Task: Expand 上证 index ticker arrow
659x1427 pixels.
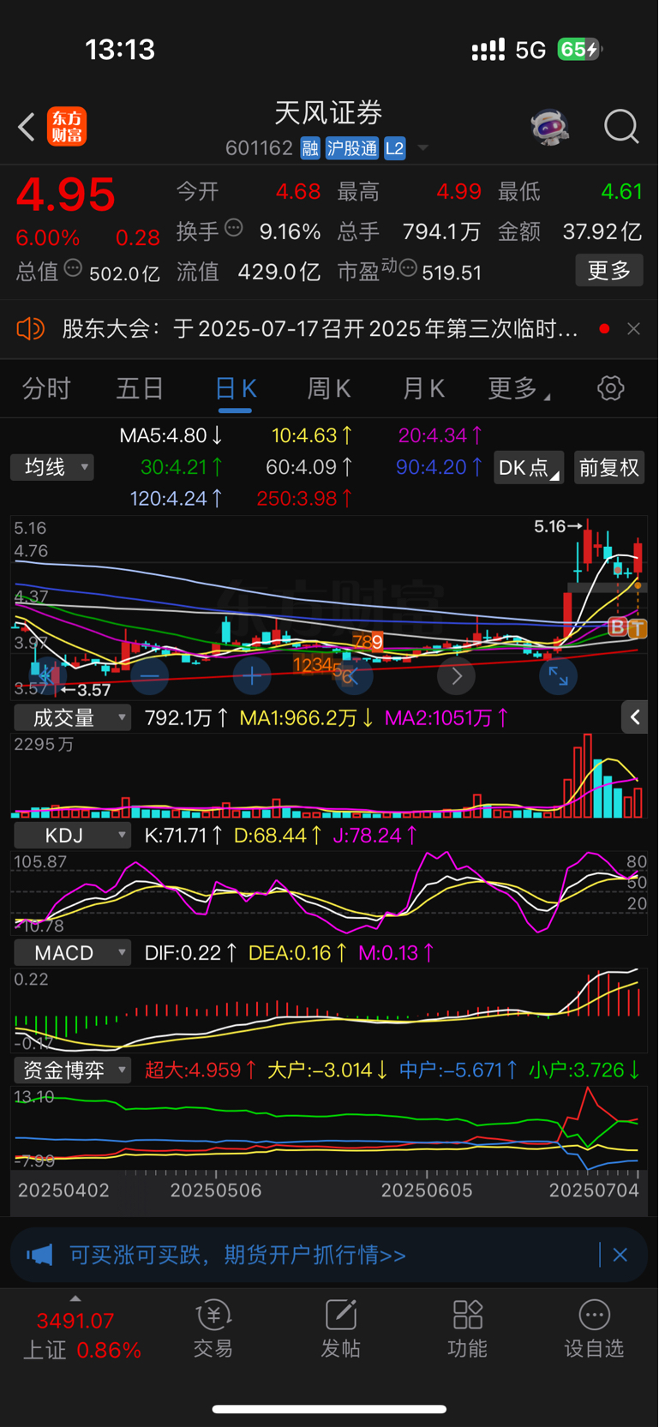Action: [x=75, y=1299]
